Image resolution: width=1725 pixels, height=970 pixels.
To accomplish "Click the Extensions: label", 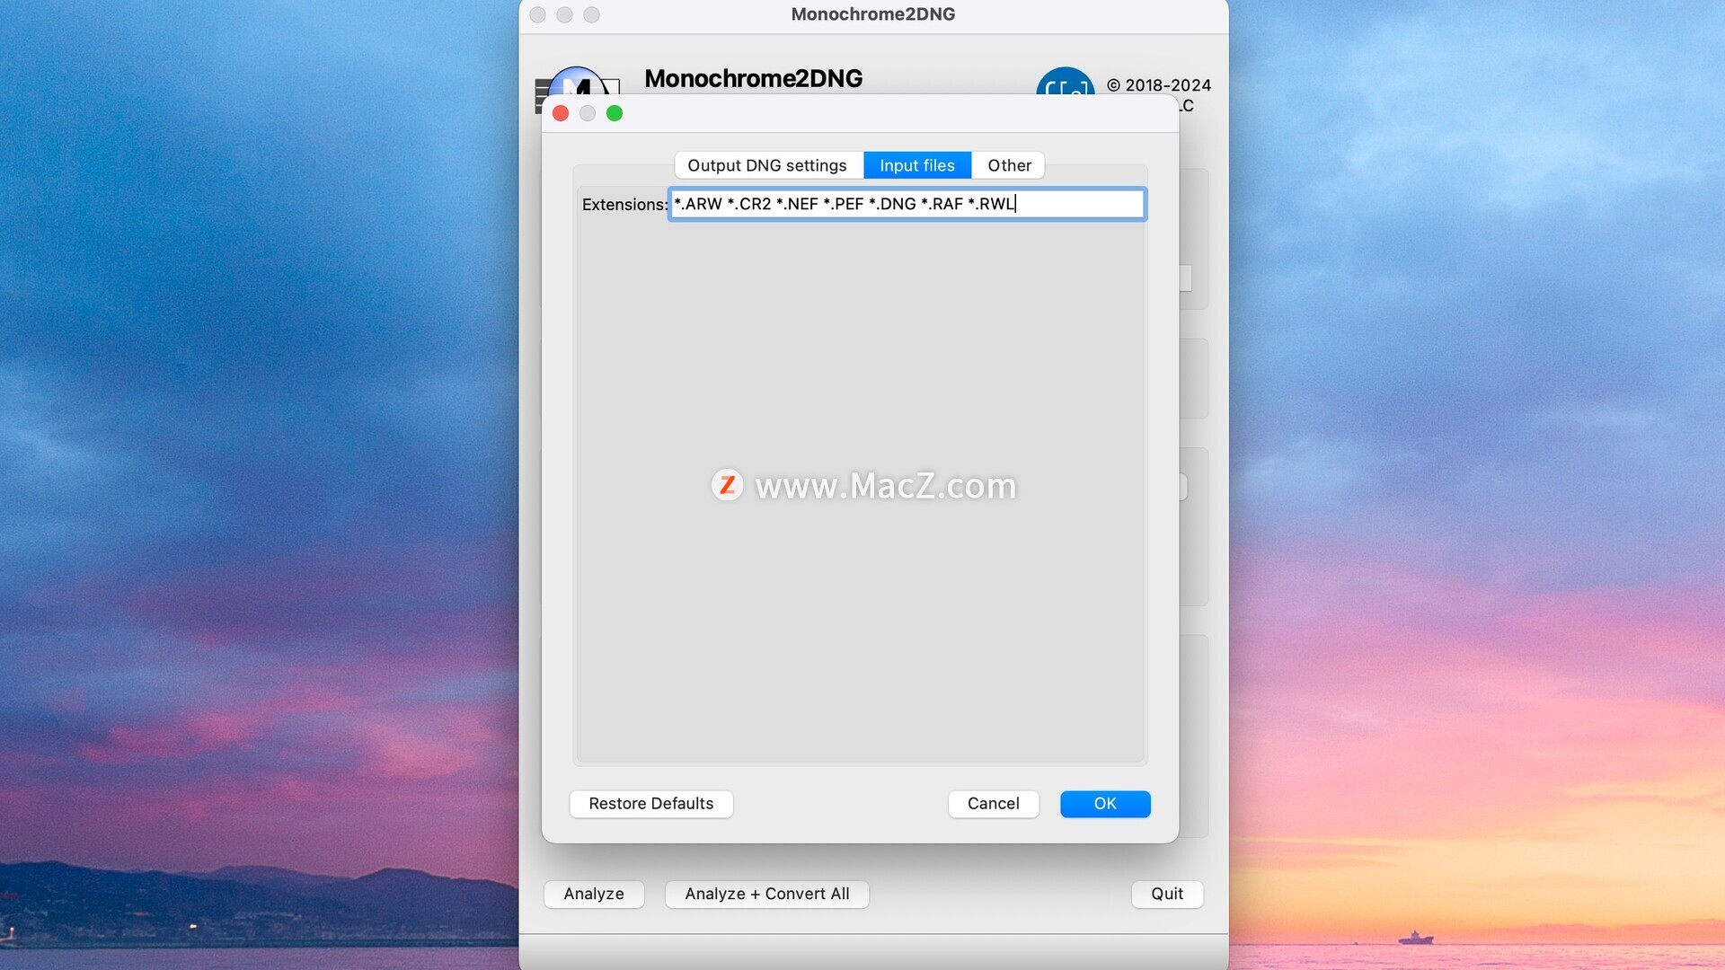I will (x=624, y=205).
